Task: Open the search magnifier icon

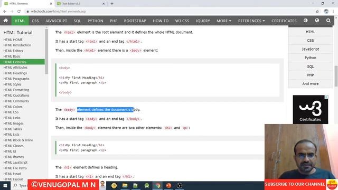Action: (x=328, y=21)
